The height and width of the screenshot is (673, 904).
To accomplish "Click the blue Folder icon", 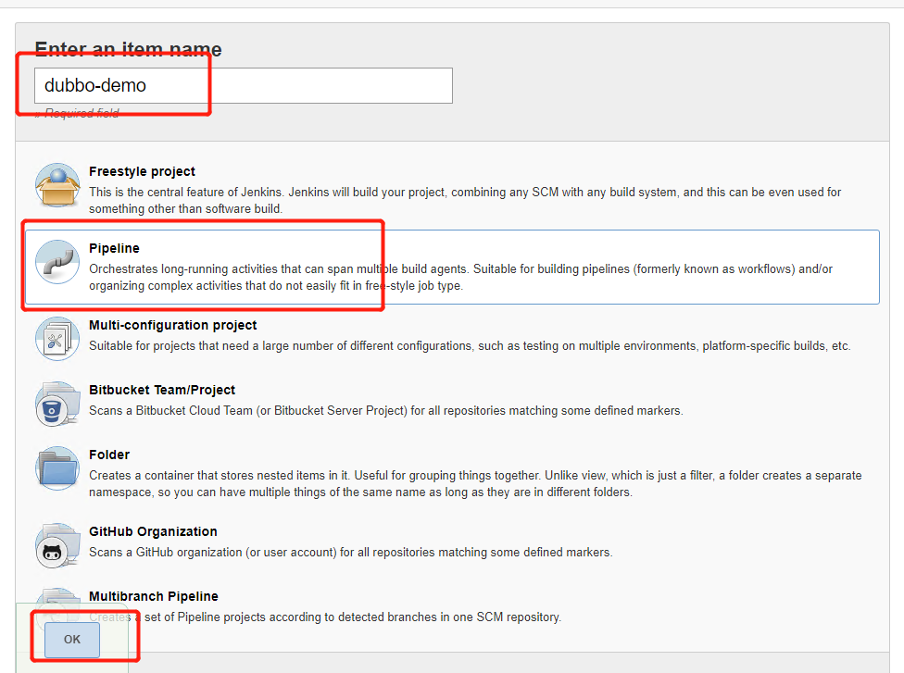I will pos(57,469).
